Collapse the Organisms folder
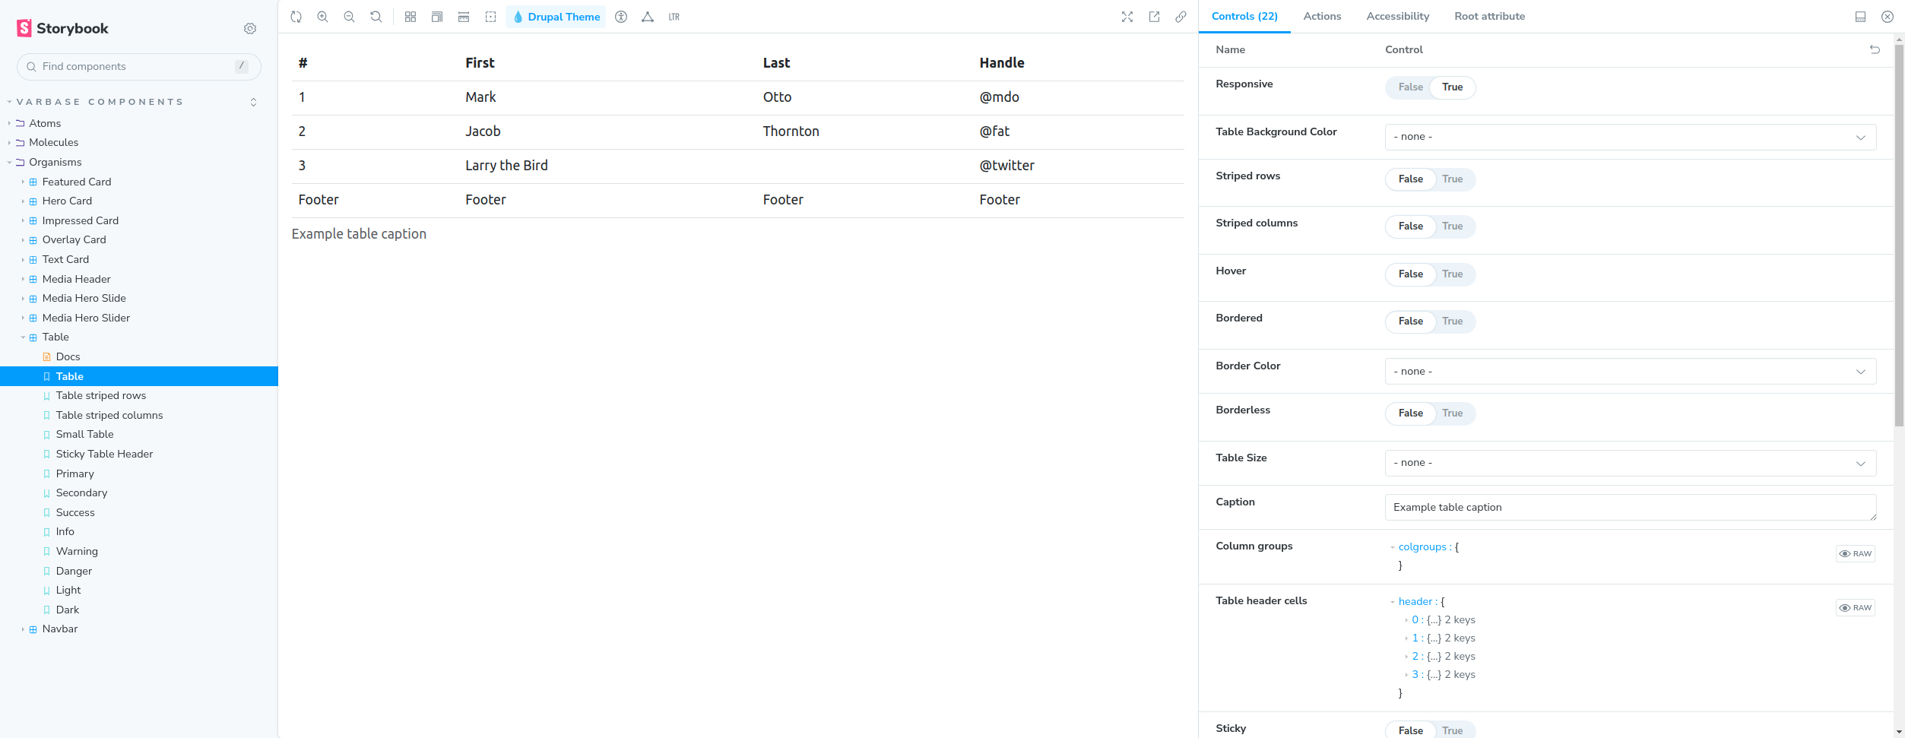 [55, 162]
